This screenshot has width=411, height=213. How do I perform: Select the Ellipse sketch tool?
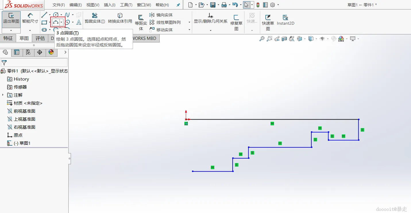point(67,22)
